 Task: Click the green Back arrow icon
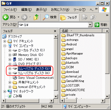pyautogui.click(x=6, y=17)
